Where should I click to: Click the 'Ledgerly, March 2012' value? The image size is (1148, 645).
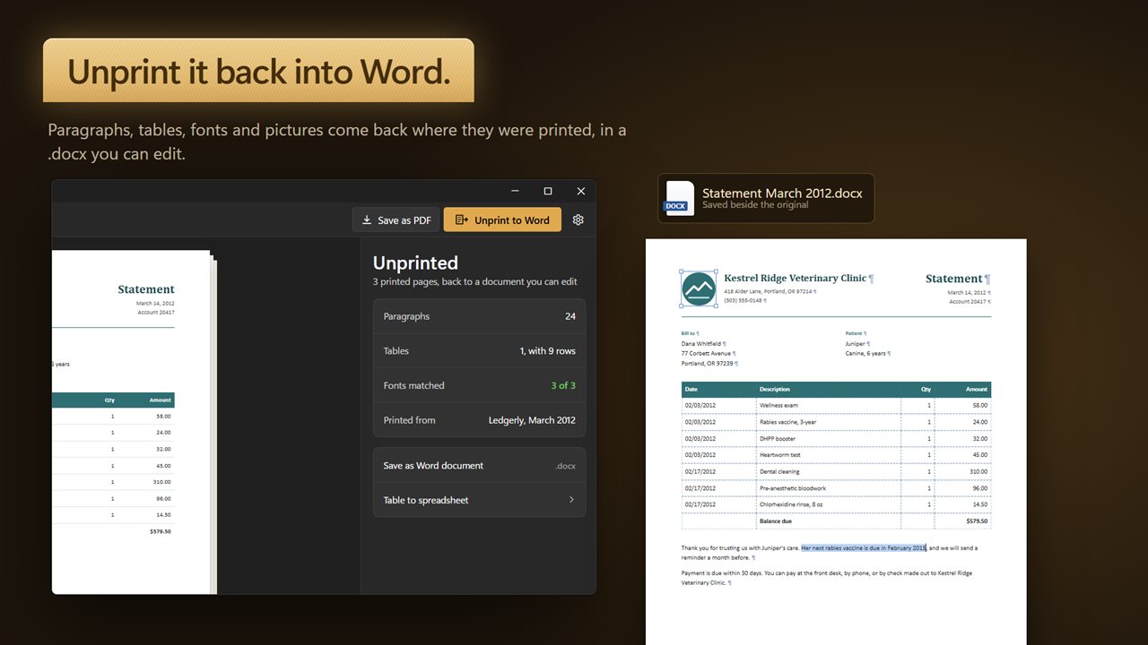[x=532, y=420]
